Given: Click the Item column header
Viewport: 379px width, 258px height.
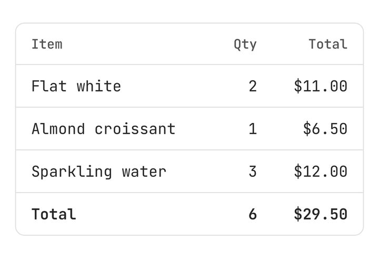Looking at the screenshot, I should (47, 44).
